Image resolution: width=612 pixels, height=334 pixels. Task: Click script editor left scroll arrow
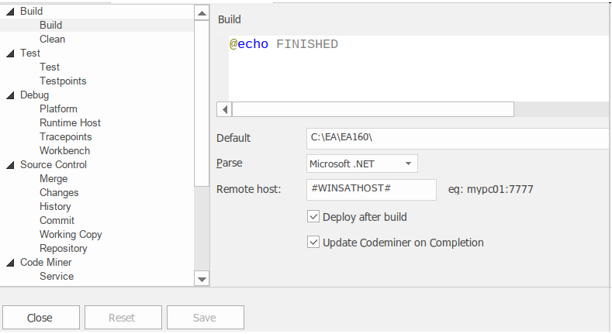[224, 109]
